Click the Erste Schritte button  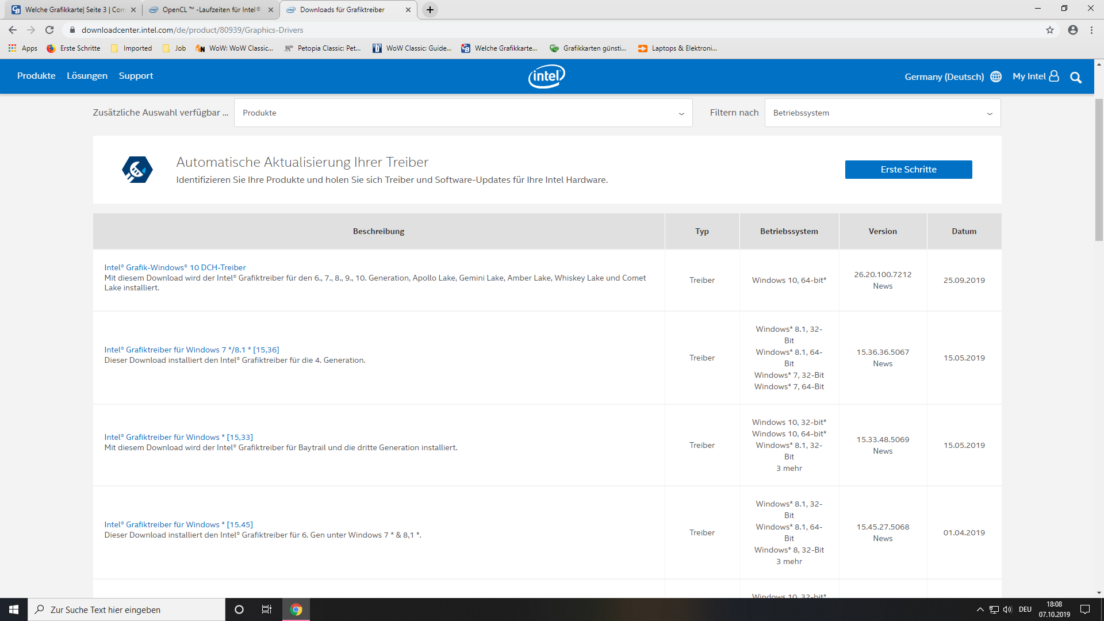point(908,170)
